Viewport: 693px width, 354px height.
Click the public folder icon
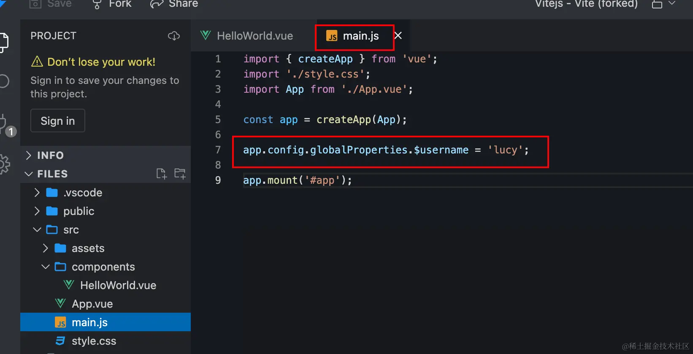pos(52,211)
